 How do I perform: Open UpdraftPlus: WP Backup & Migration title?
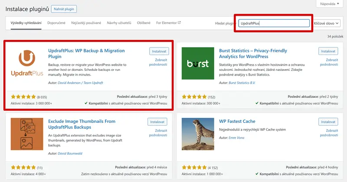pos(86,54)
